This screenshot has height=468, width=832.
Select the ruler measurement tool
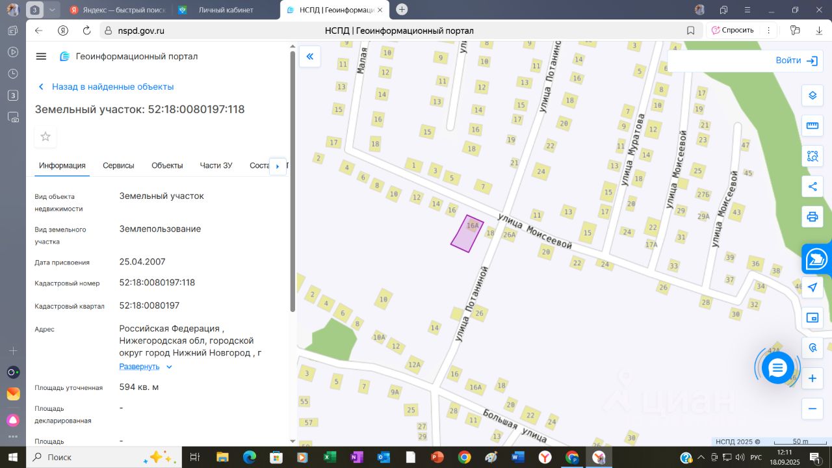(812, 126)
